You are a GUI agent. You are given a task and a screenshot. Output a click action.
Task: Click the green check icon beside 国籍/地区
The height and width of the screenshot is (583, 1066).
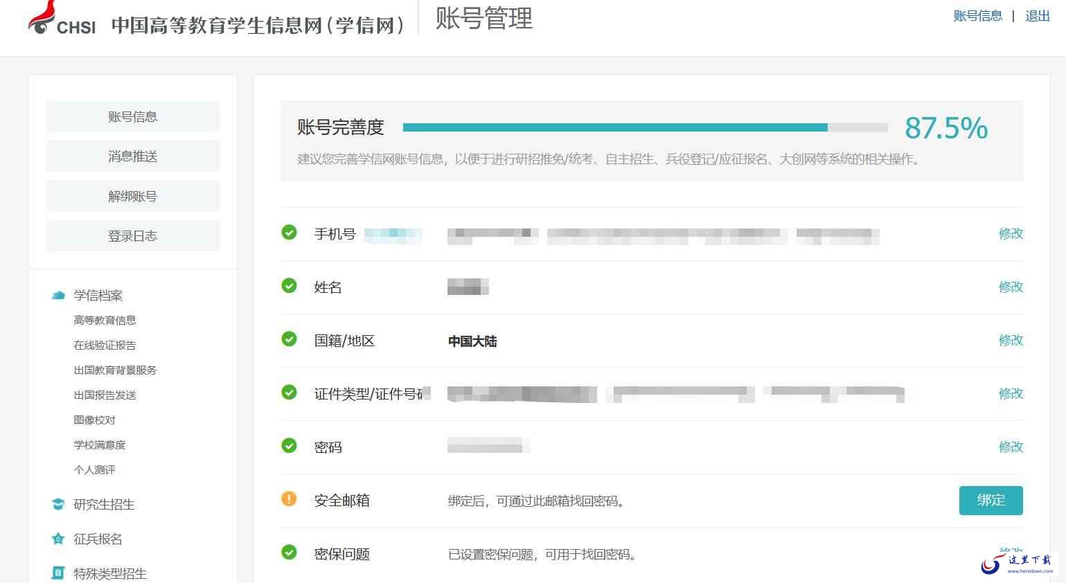[x=289, y=339]
